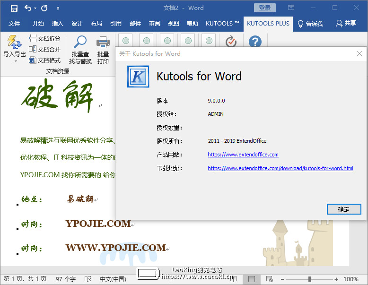This screenshot has height=285, width=368.
Task: Click the version value 9.0.0.0
Action: coord(216,101)
